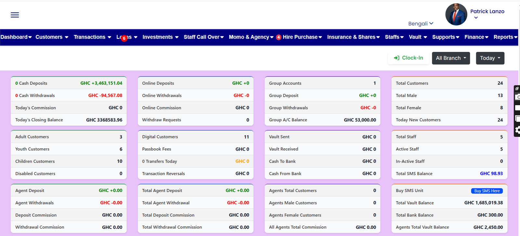520x236 pixels.
Task: Click the red badge numbered 4
Action: click(x=279, y=37)
